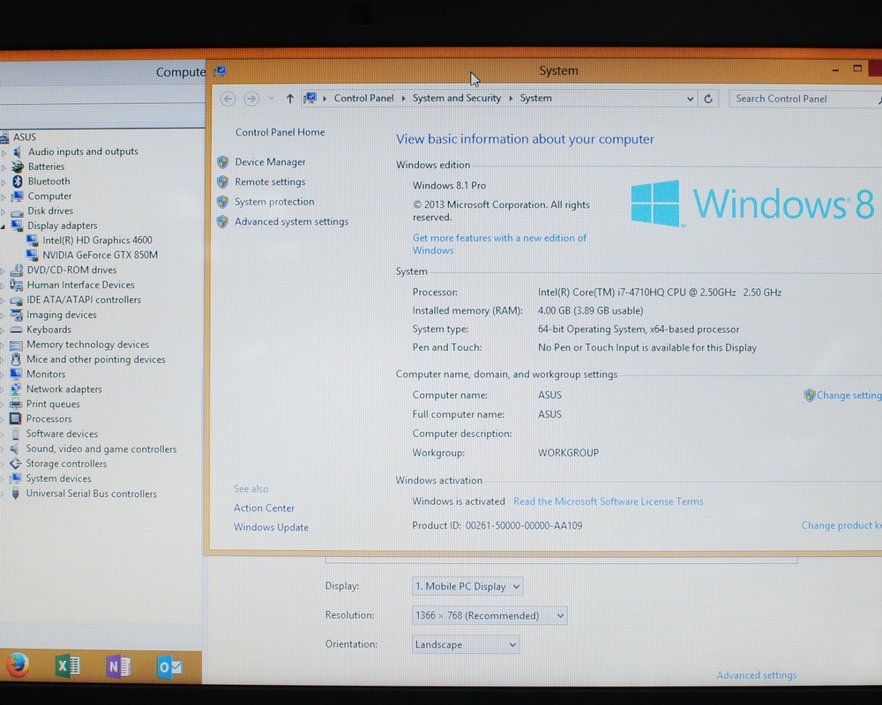Click the Bluetooth device icon
Image resolution: width=882 pixels, height=705 pixels.
click(18, 181)
